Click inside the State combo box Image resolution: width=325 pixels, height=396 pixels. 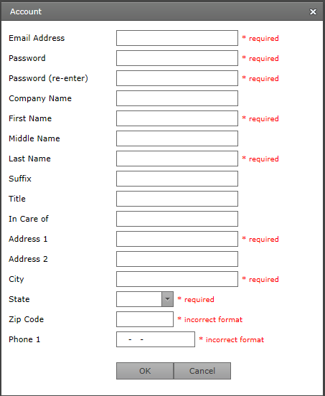[x=139, y=299]
